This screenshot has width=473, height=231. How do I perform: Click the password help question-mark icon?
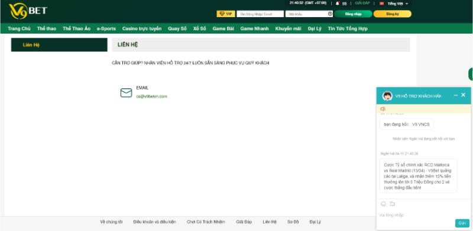click(x=330, y=14)
